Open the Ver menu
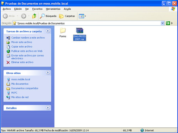The image size is (178, 133). 27,9
